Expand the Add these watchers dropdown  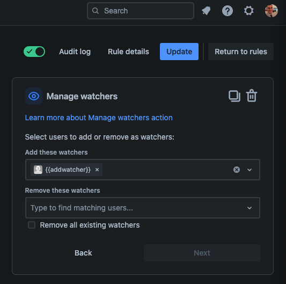tap(250, 170)
